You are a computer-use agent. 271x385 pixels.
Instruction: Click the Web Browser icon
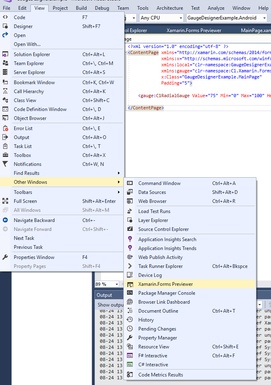coord(130,201)
